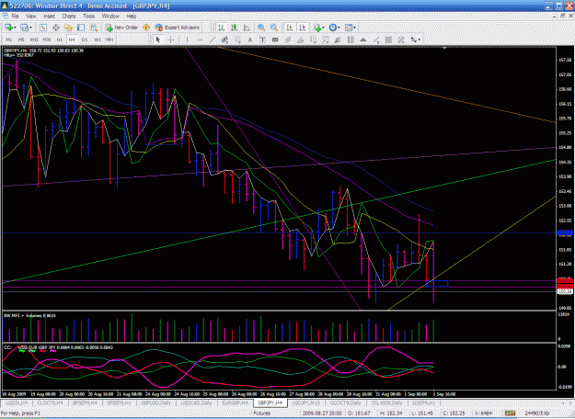Image resolution: width=575 pixels, height=419 pixels.
Task: Zoom in on the chart
Action: coord(261,28)
